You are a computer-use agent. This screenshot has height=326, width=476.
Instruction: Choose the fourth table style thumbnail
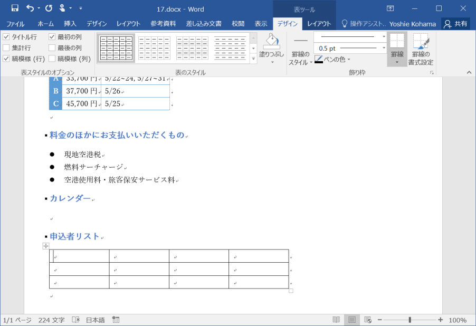pos(230,48)
